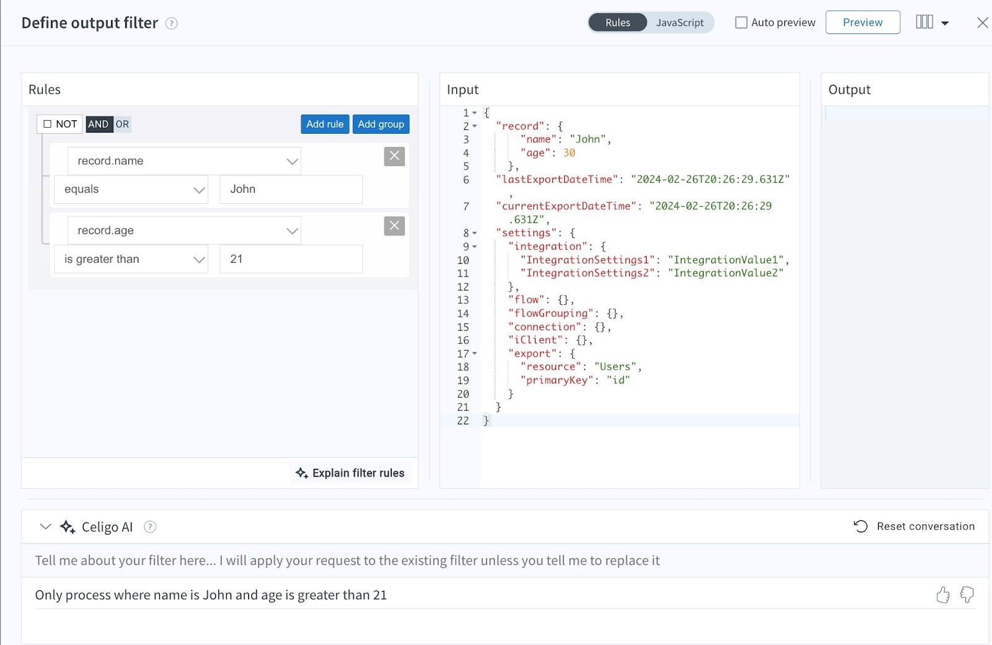992x645 pixels.
Task: Open help icon beside Define output filter
Action: [x=172, y=24]
